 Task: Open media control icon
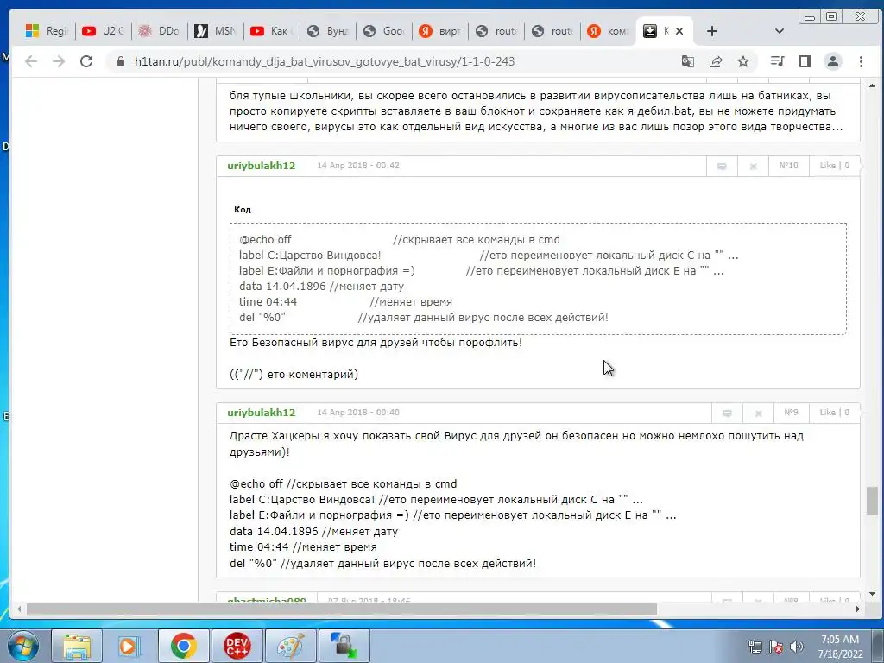tap(778, 61)
